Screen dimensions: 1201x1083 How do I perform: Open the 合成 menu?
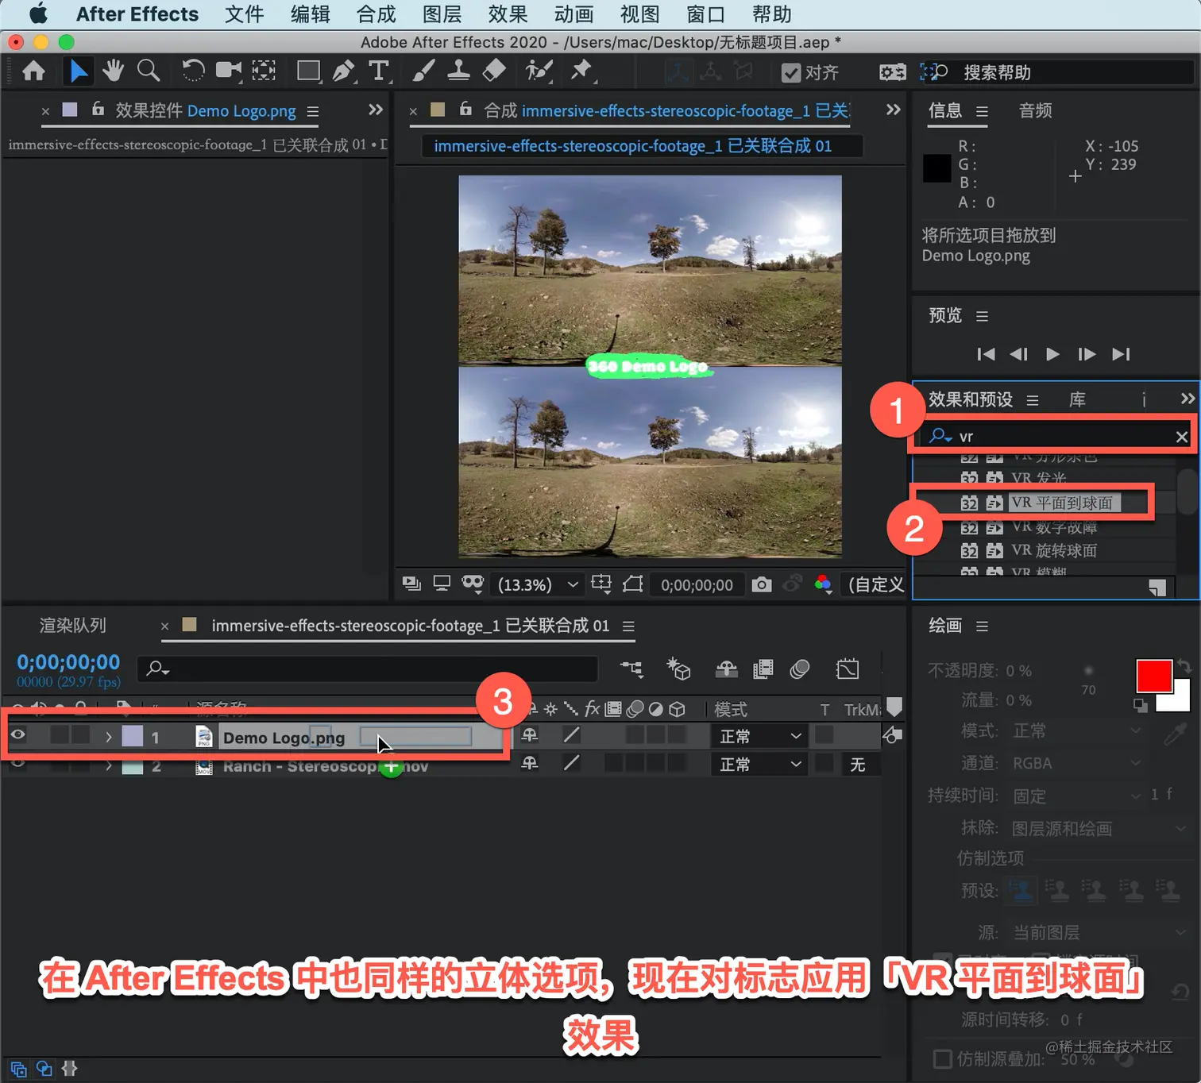[376, 14]
